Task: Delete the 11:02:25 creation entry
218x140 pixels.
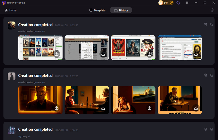Action: point(206,75)
